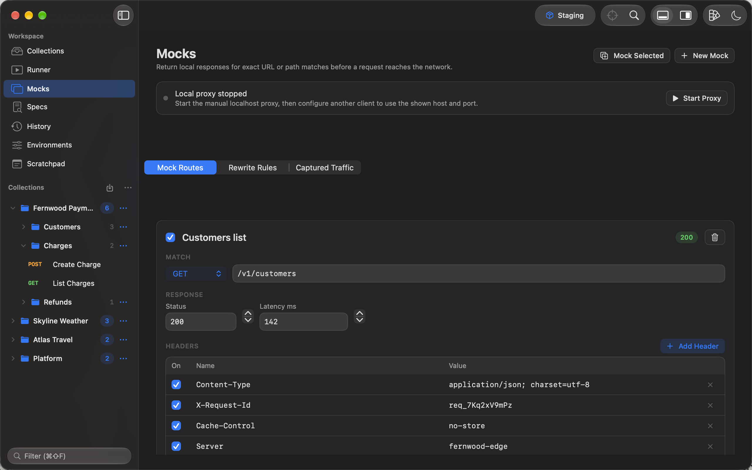752x470 pixels.
Task: Switch to the Rewrite Rules tab
Action: (252, 167)
